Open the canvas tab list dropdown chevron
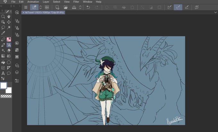The width and height of the screenshot is (218, 132). tap(215, 12)
